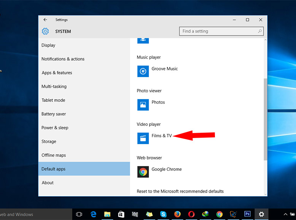Image resolution: width=296 pixels, height=220 pixels.
Task: Click the Photos app icon
Action: 143,105
